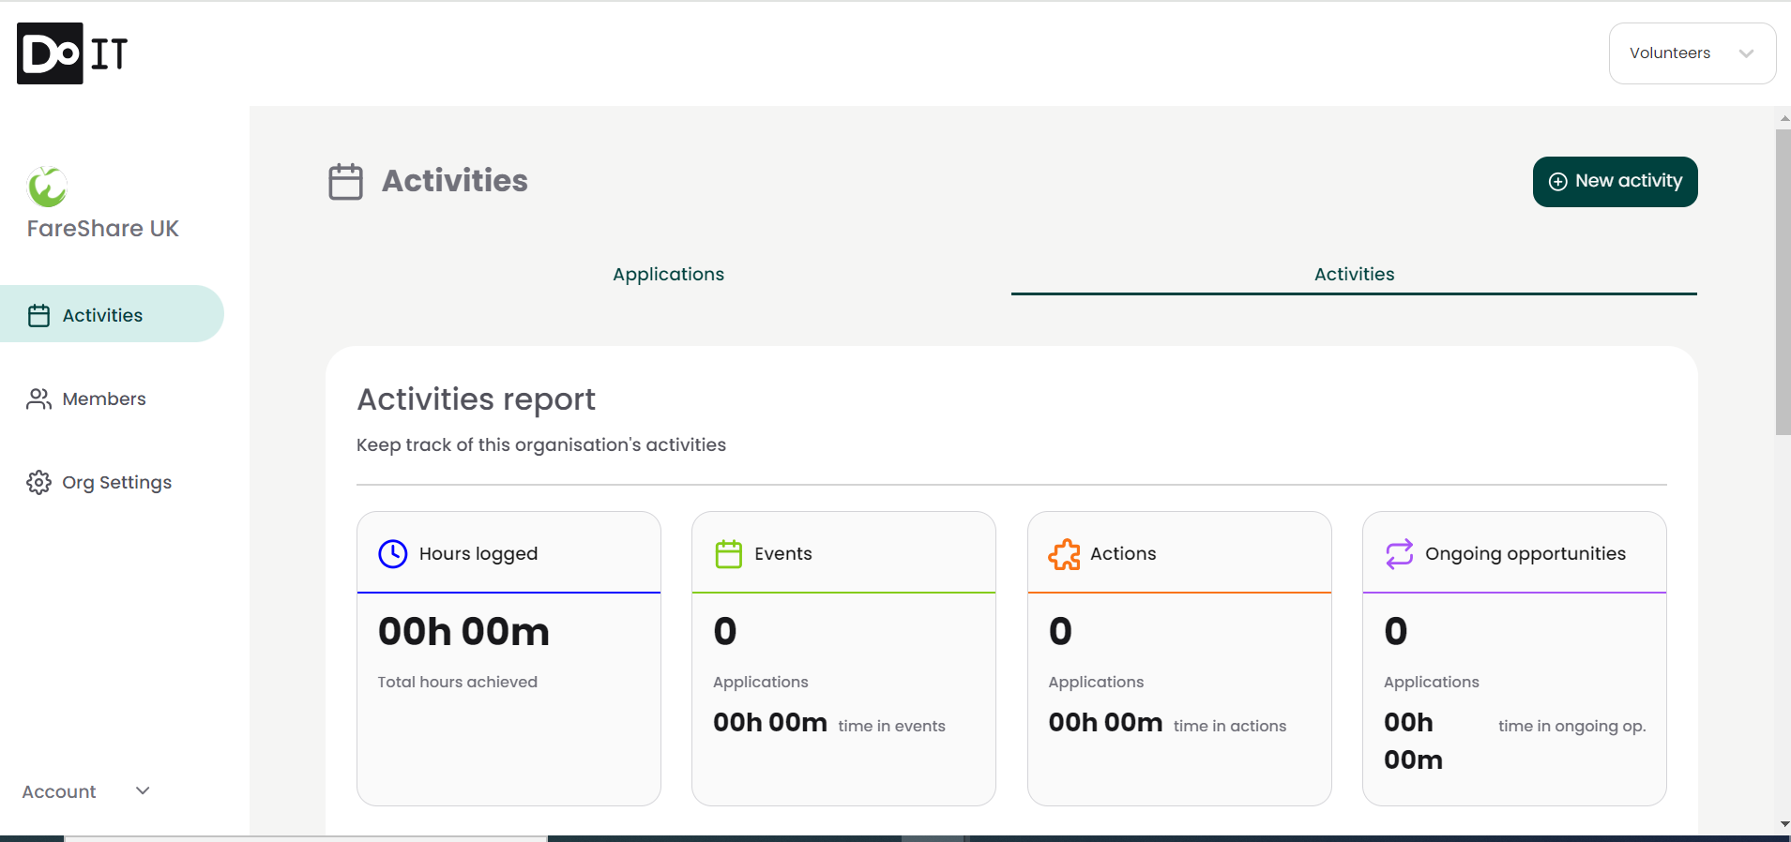The width and height of the screenshot is (1791, 842).
Task: Open Members in the sidebar
Action: point(103,399)
